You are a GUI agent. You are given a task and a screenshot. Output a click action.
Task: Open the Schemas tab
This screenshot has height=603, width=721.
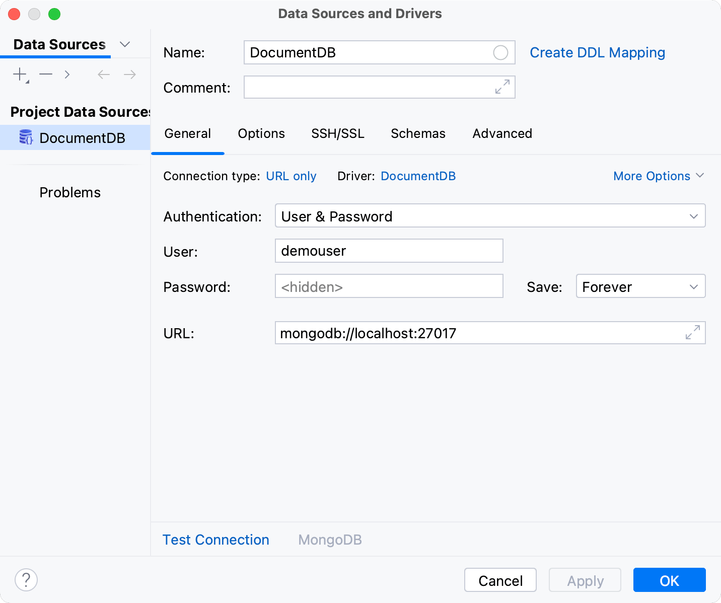tap(418, 133)
